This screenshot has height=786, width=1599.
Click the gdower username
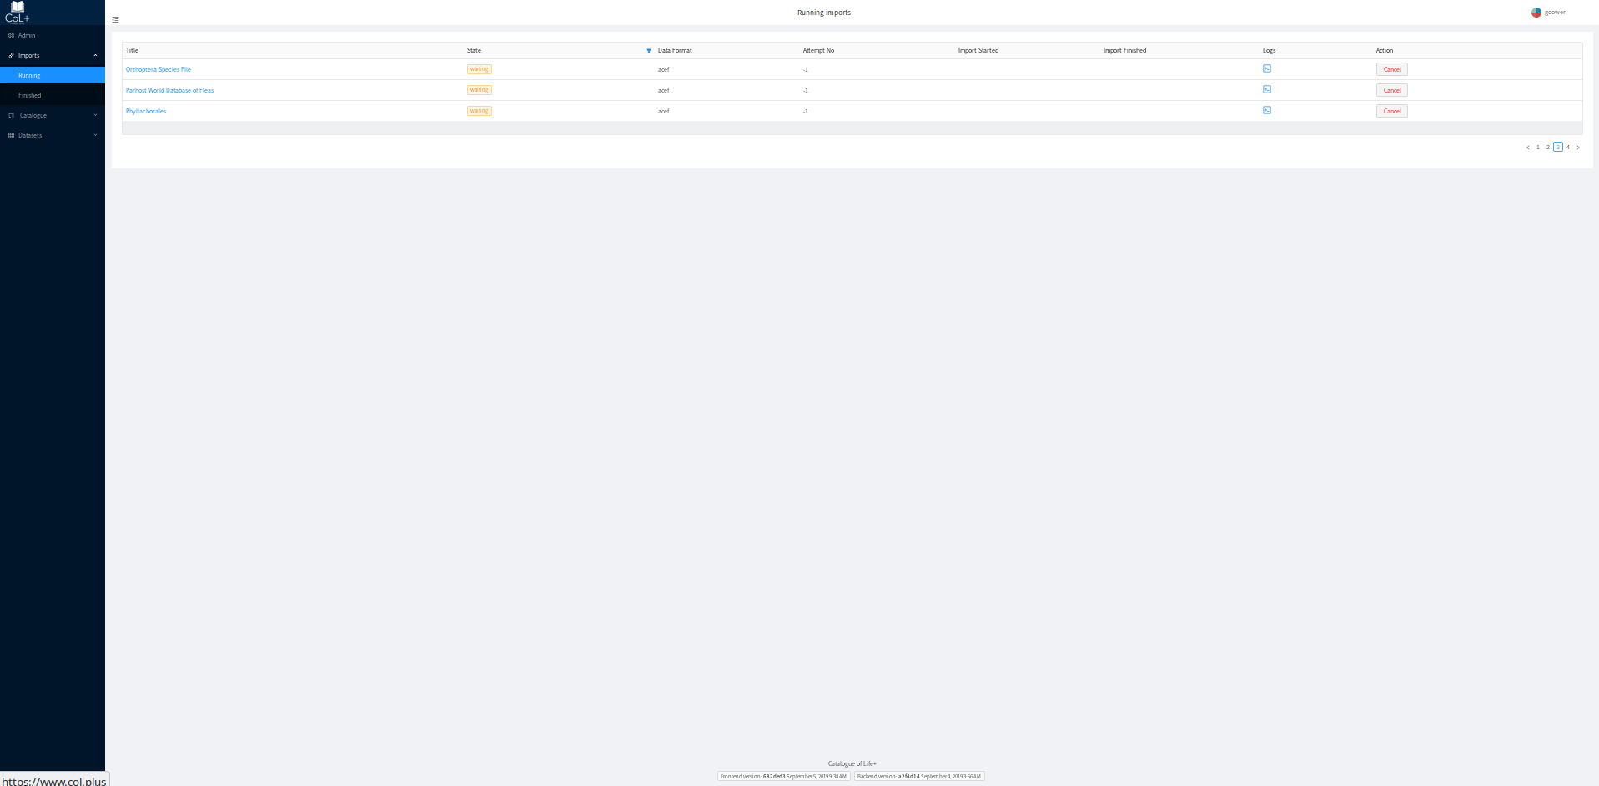point(1555,13)
